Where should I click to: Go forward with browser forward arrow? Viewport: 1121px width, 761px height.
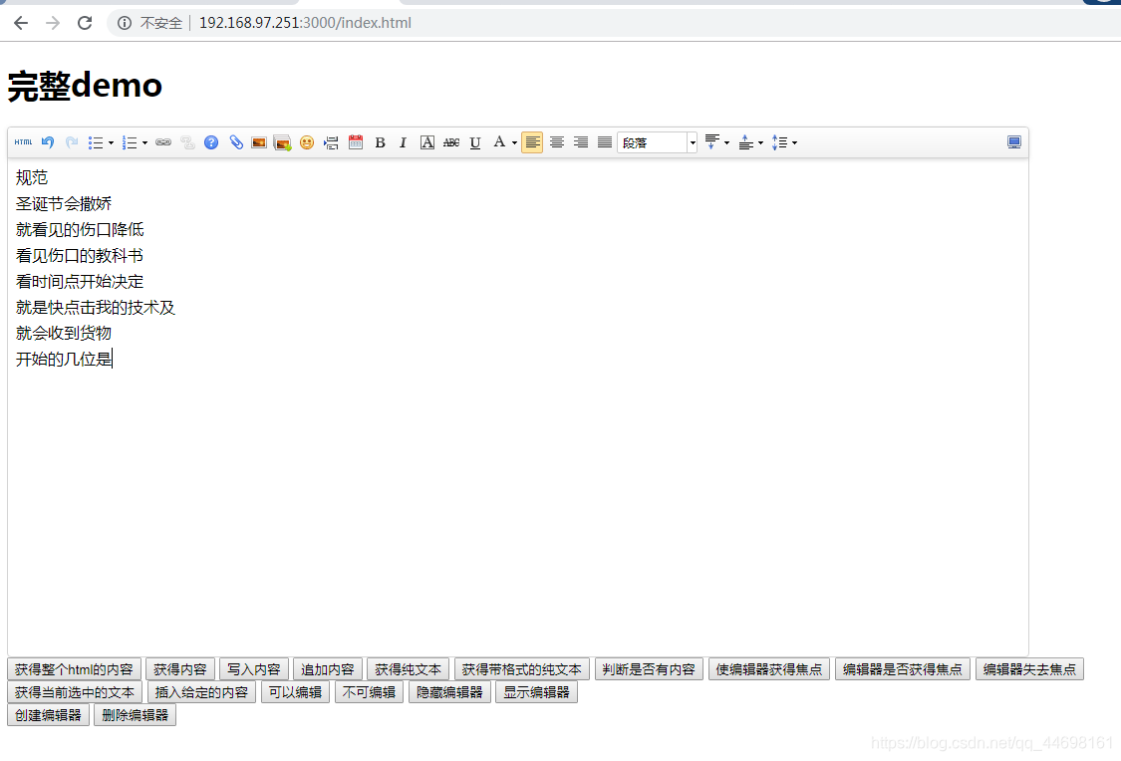pyautogui.click(x=53, y=23)
